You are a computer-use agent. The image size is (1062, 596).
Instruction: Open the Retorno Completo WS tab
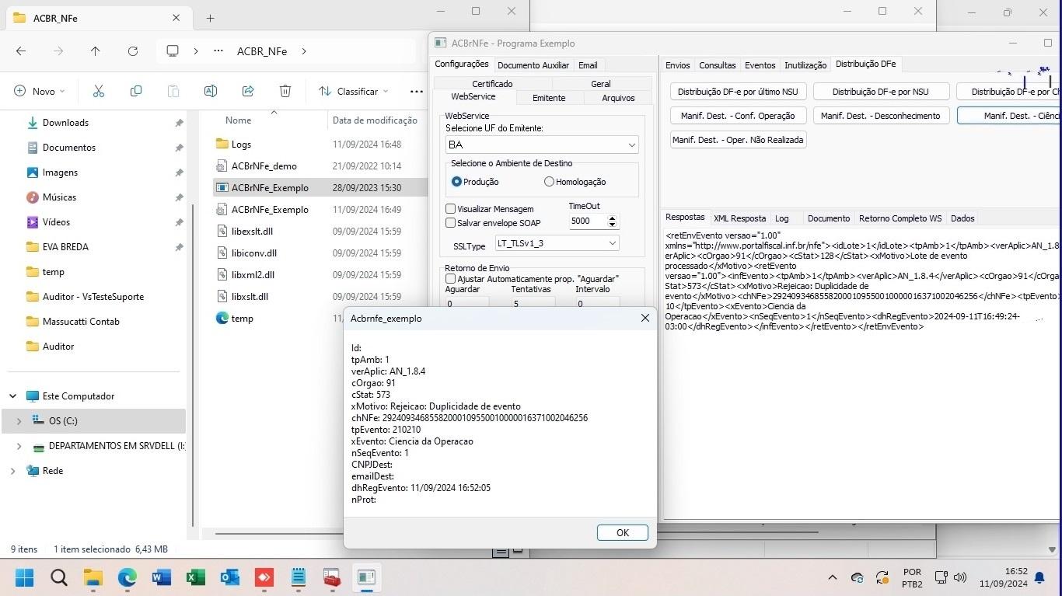[900, 218]
